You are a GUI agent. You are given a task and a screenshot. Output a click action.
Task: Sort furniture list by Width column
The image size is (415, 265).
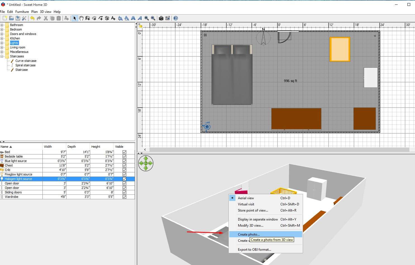click(x=54, y=147)
